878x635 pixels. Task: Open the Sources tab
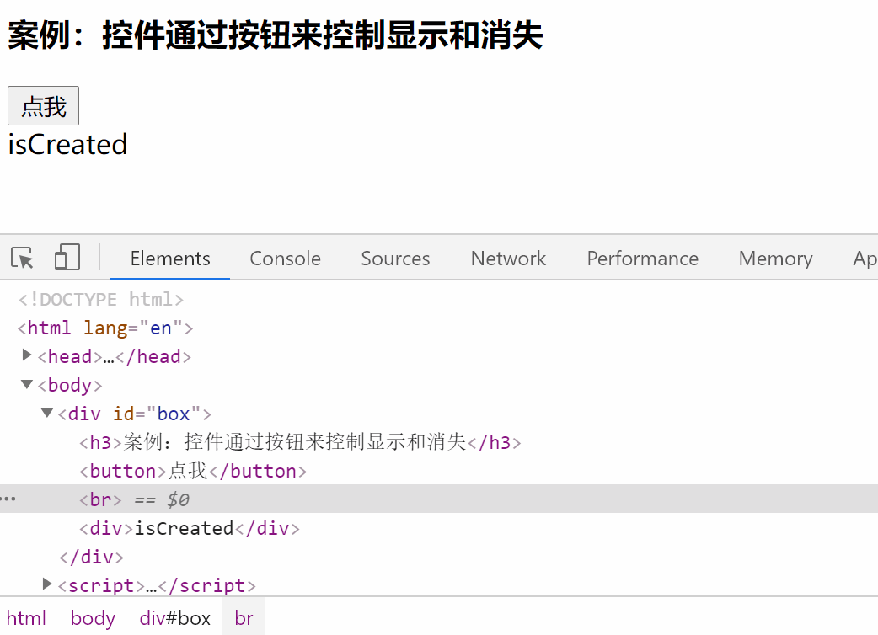[x=395, y=259]
